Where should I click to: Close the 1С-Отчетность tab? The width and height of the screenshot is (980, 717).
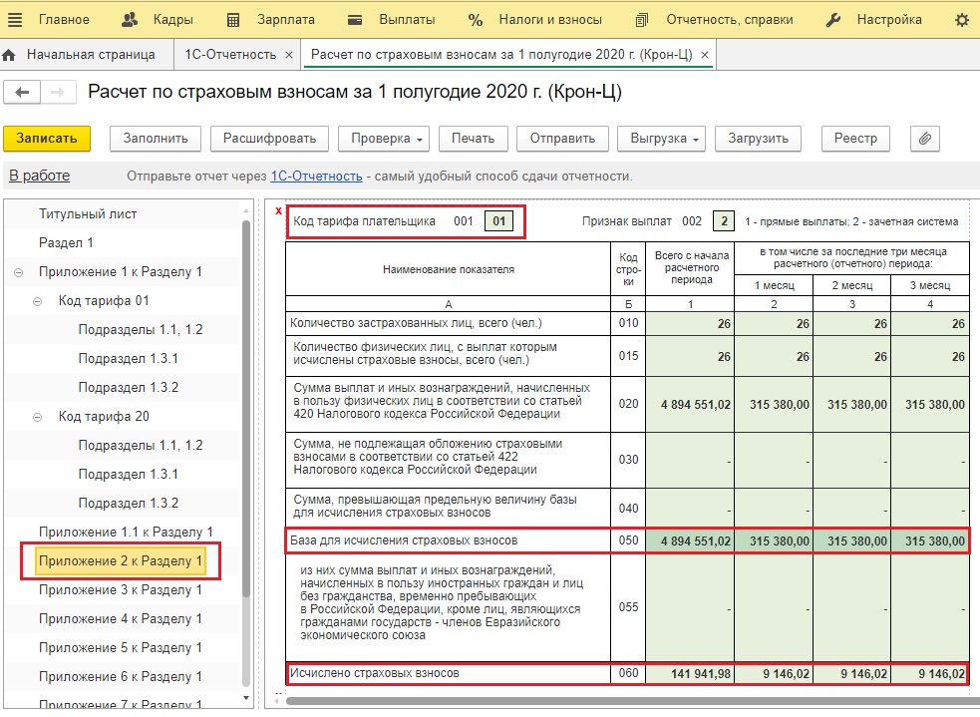[289, 55]
